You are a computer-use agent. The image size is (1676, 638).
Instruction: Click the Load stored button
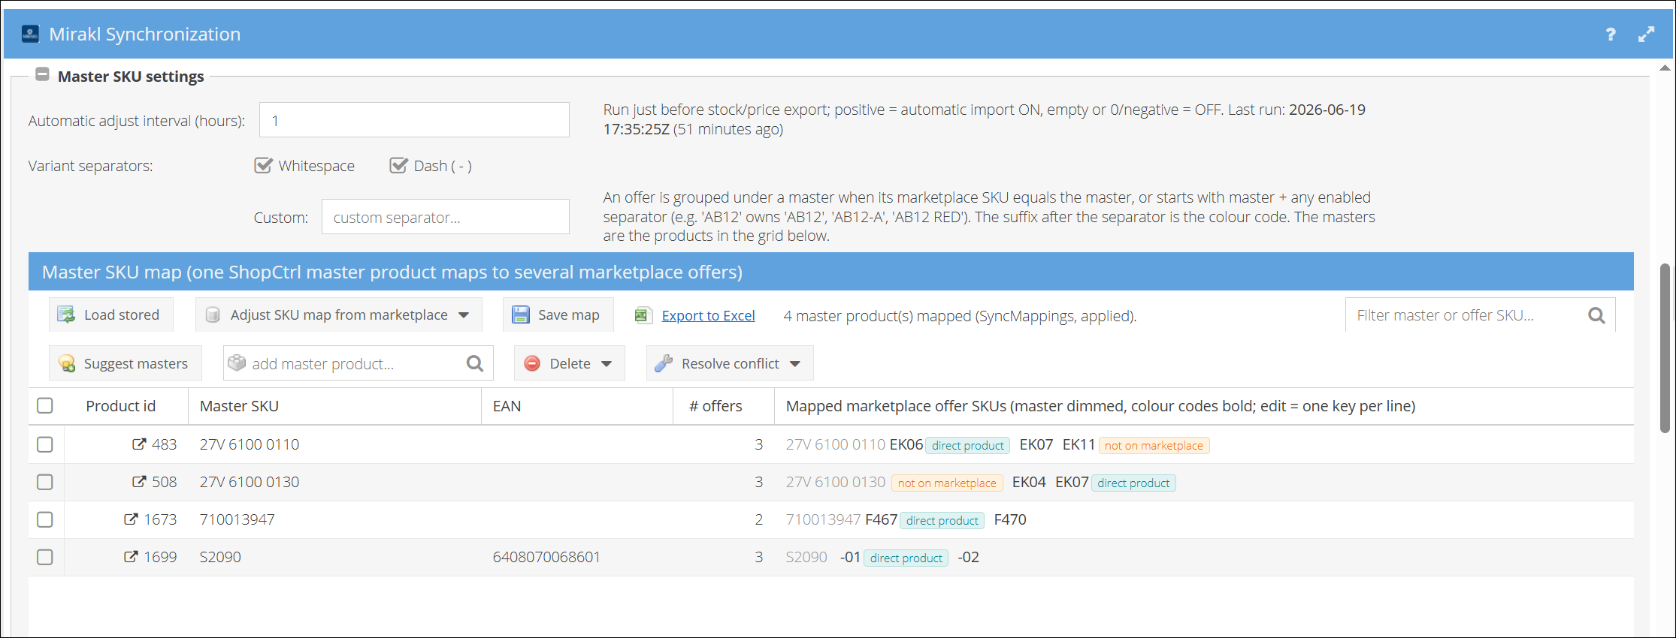[110, 314]
